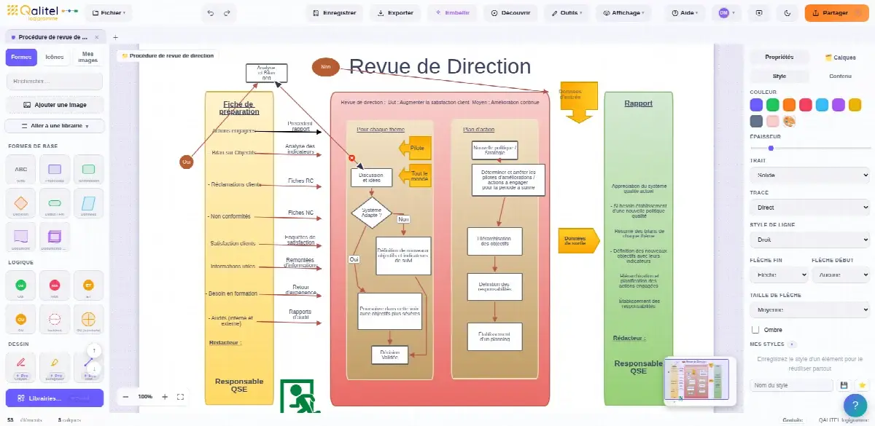Open the Flèche fin dropdown
The height and width of the screenshot is (426, 875).
point(779,275)
